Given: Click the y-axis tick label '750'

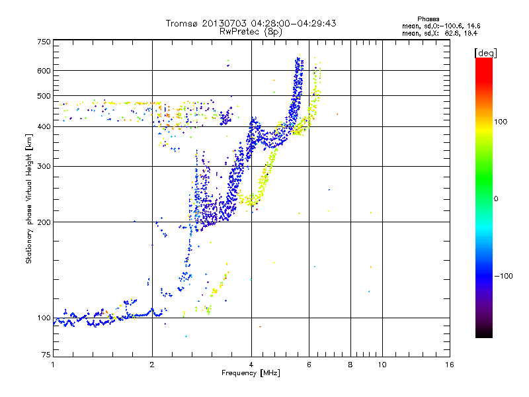Looking at the screenshot, I should (44, 42).
